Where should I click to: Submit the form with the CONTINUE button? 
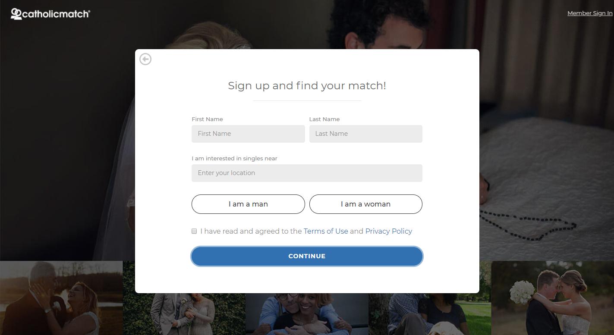click(307, 256)
